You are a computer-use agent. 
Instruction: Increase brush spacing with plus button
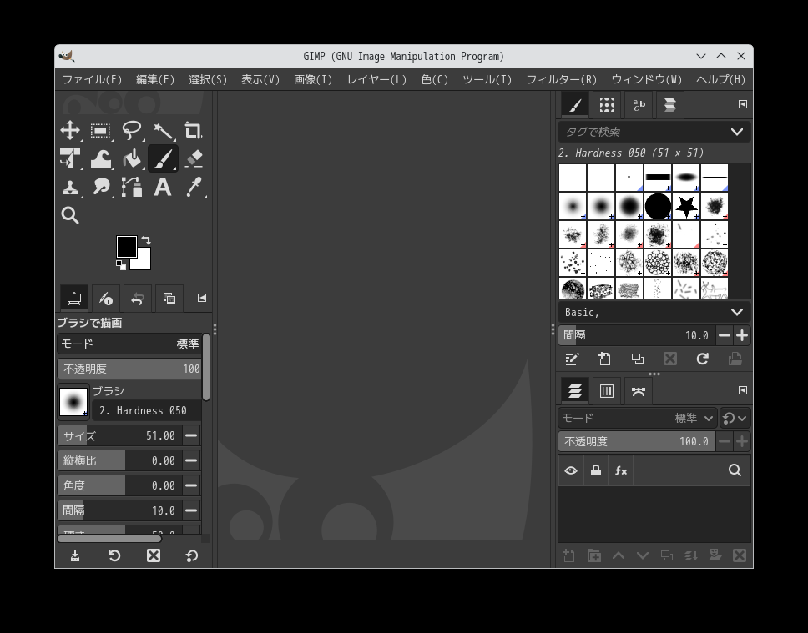(742, 335)
